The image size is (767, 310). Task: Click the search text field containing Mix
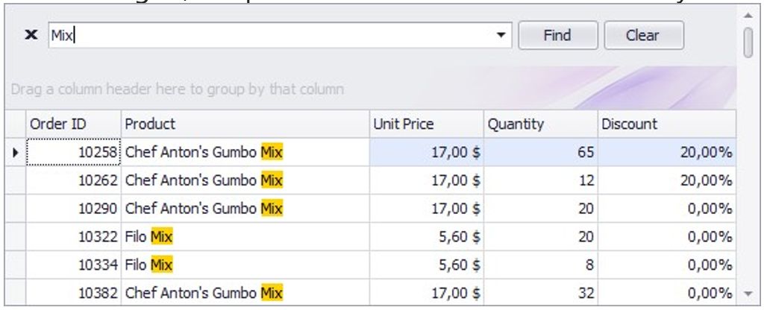(269, 35)
